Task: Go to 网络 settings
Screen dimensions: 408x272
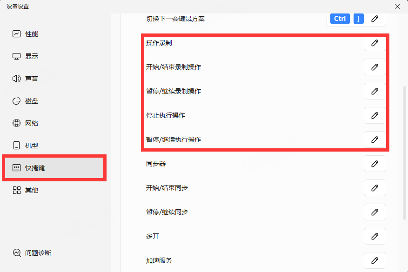Action: (x=32, y=123)
